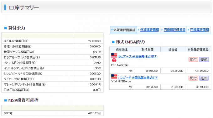Click the 0IDR value

98,68
